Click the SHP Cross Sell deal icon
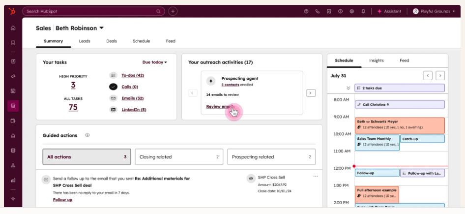Viewport: 465px width, 214px height. 251,178
